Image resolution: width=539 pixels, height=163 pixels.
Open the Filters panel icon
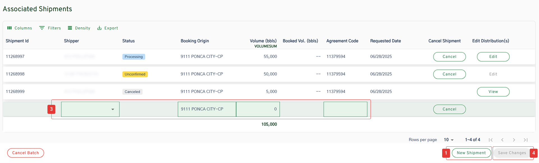[x=42, y=28]
